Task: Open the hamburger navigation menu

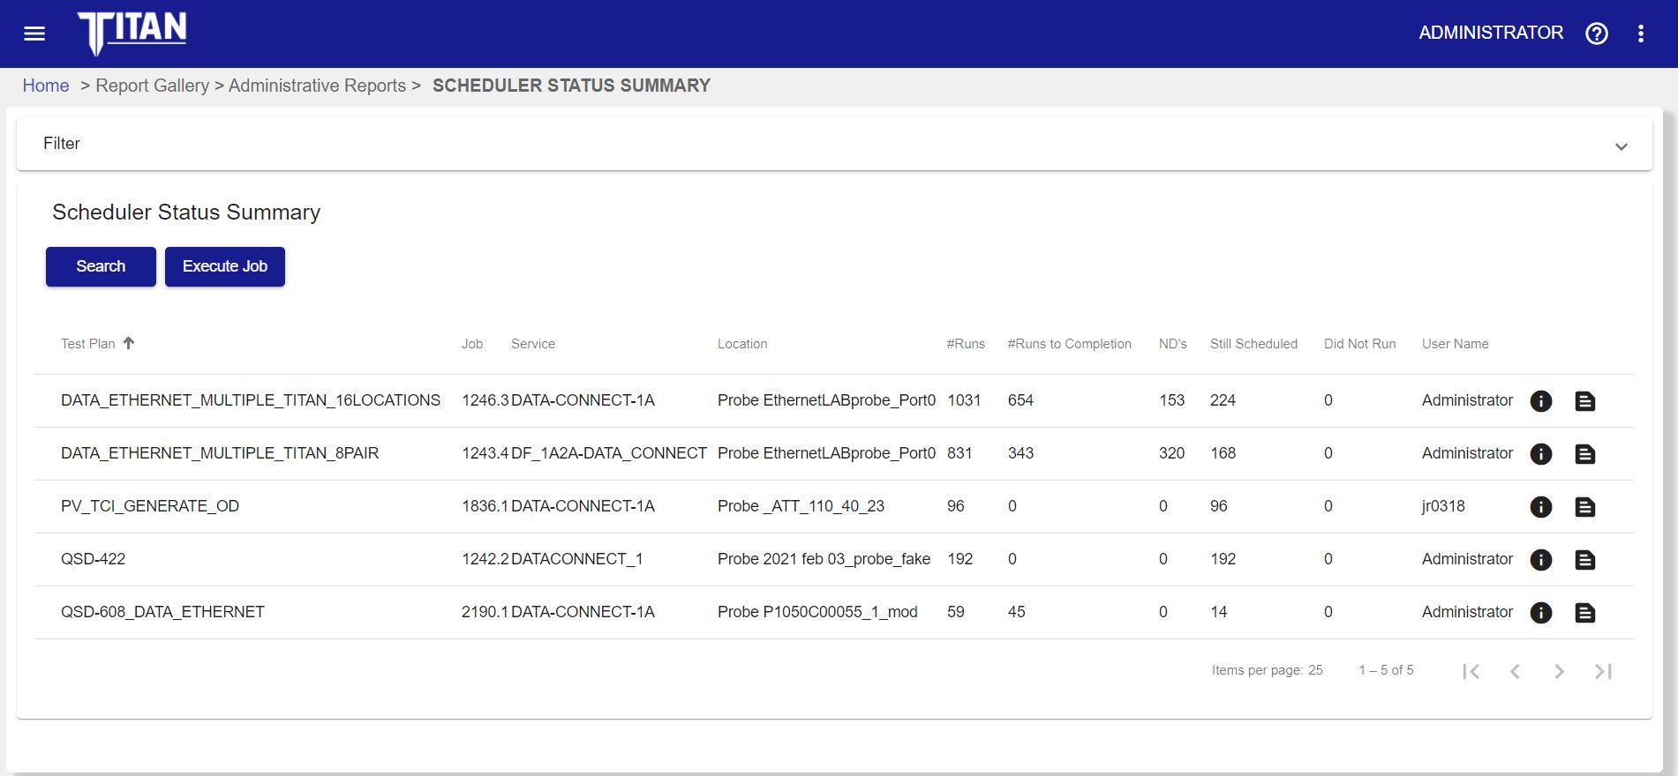Action: [x=34, y=34]
